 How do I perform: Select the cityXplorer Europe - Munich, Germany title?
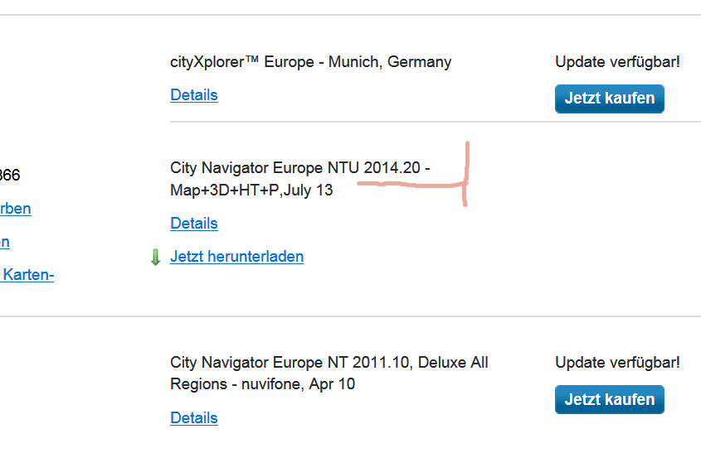[x=311, y=62]
